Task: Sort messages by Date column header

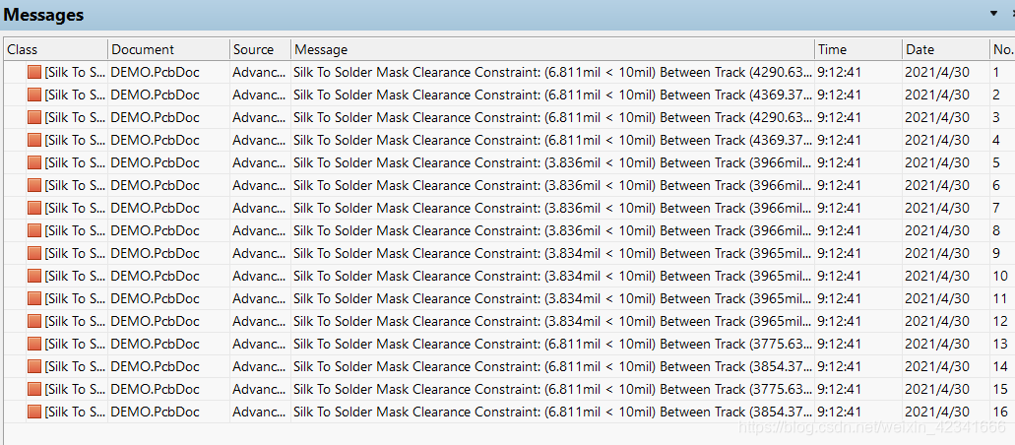Action: tap(944, 49)
